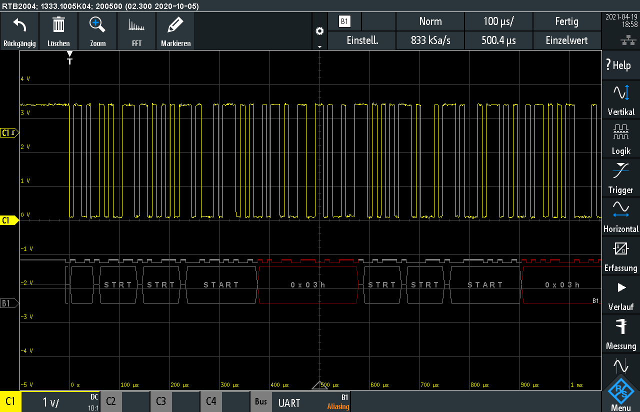Open the Trigger menu
This screenshot has height=412, width=640.
tap(621, 177)
